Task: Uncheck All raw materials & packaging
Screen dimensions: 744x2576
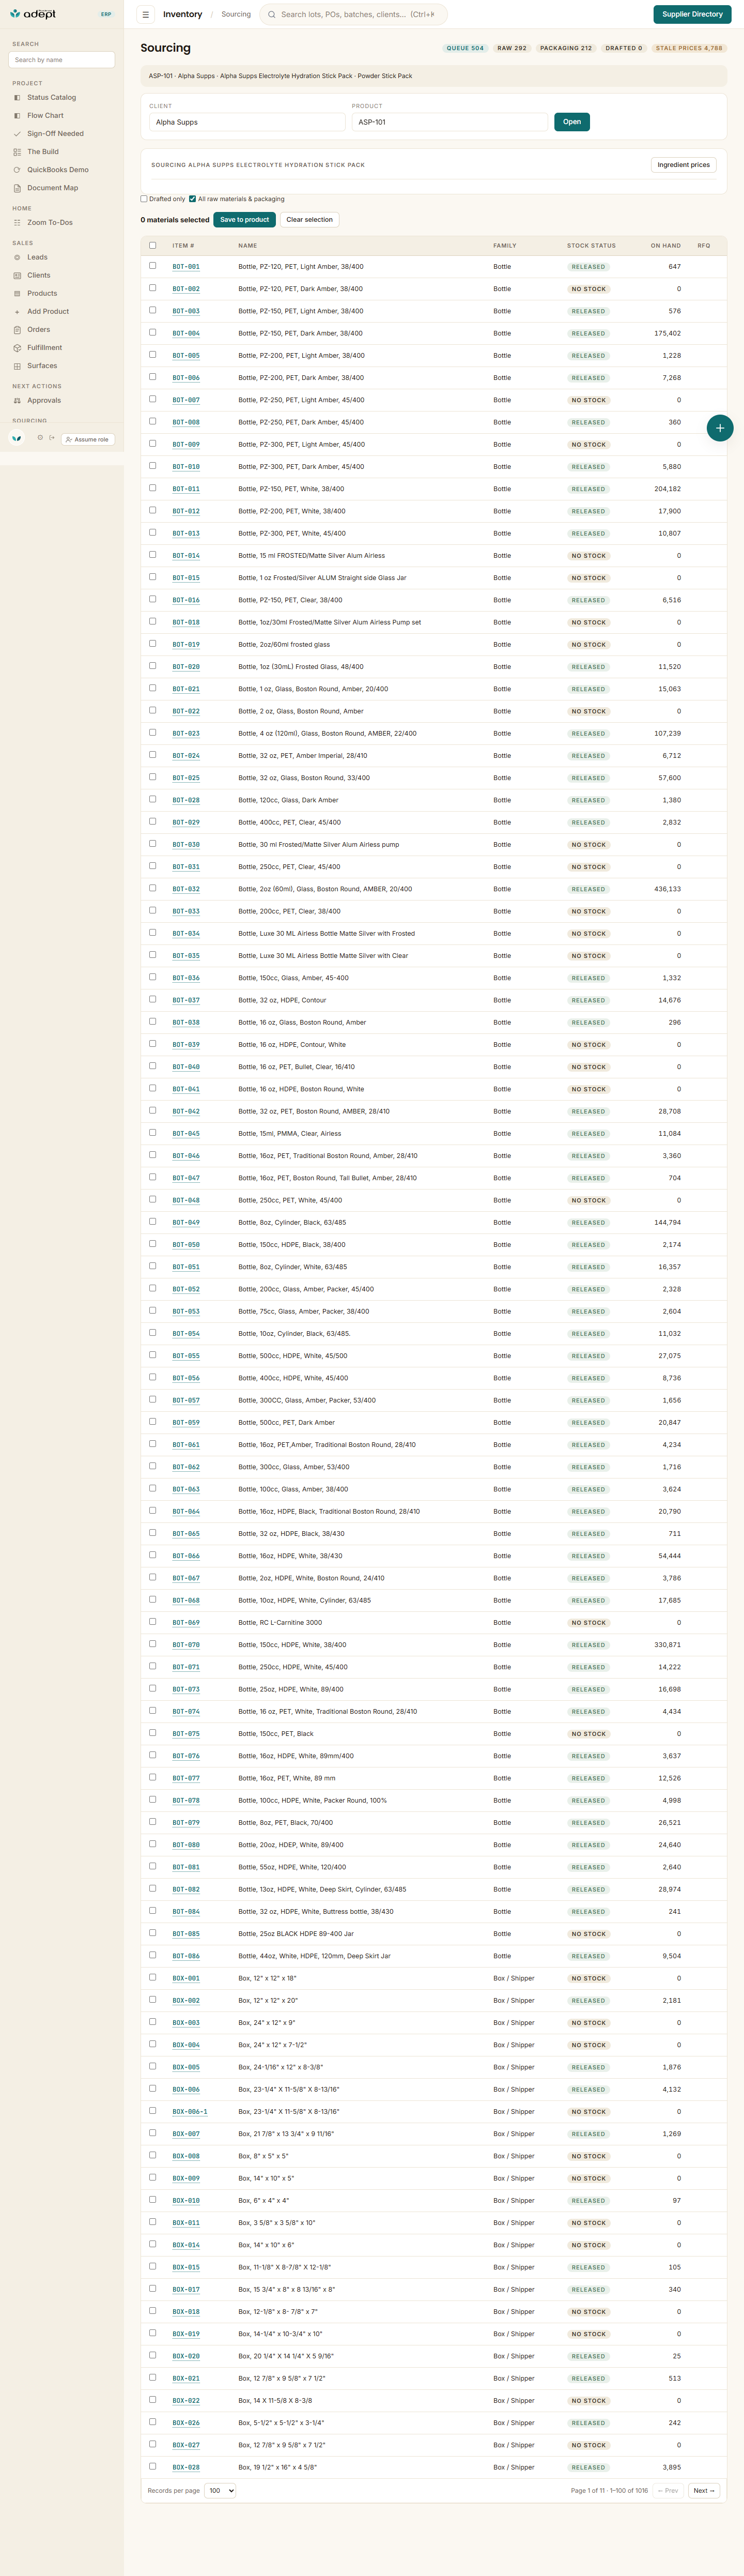Action: [x=192, y=199]
